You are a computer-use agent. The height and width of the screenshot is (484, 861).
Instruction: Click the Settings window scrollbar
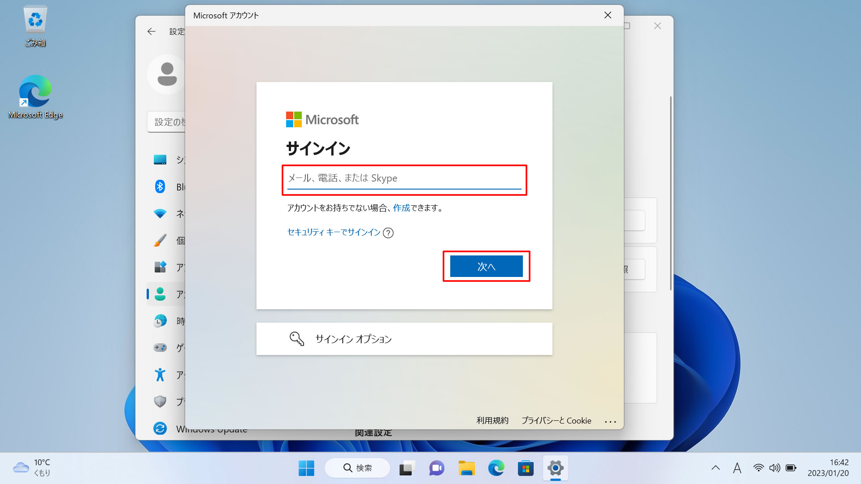tap(671, 193)
